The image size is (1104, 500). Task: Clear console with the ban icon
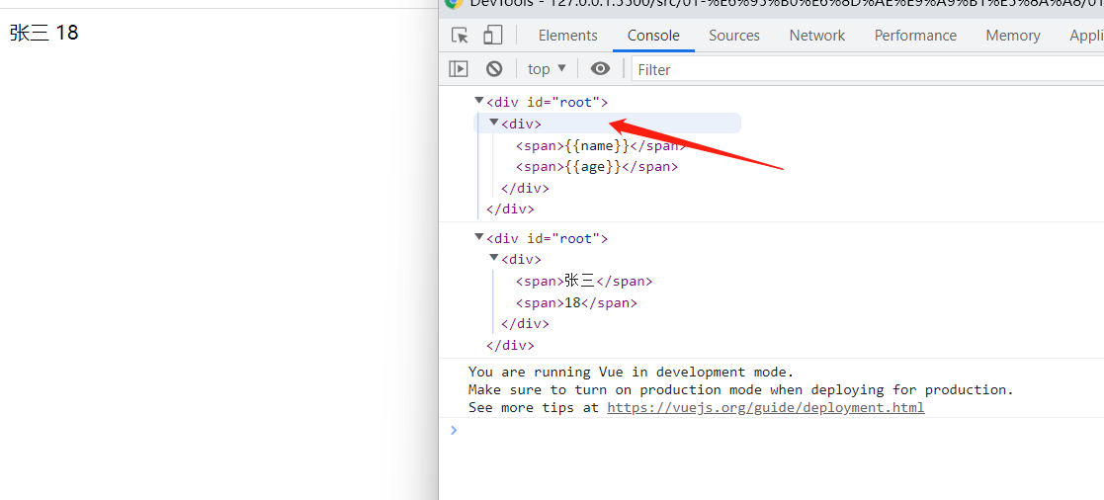point(494,68)
